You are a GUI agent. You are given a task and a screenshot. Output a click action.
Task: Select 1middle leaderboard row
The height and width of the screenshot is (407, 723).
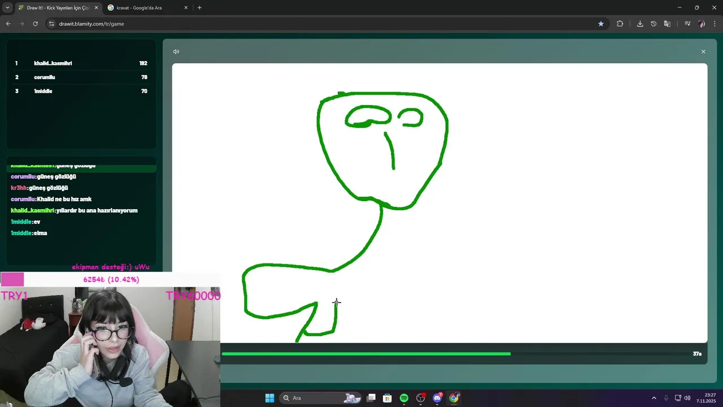(81, 91)
